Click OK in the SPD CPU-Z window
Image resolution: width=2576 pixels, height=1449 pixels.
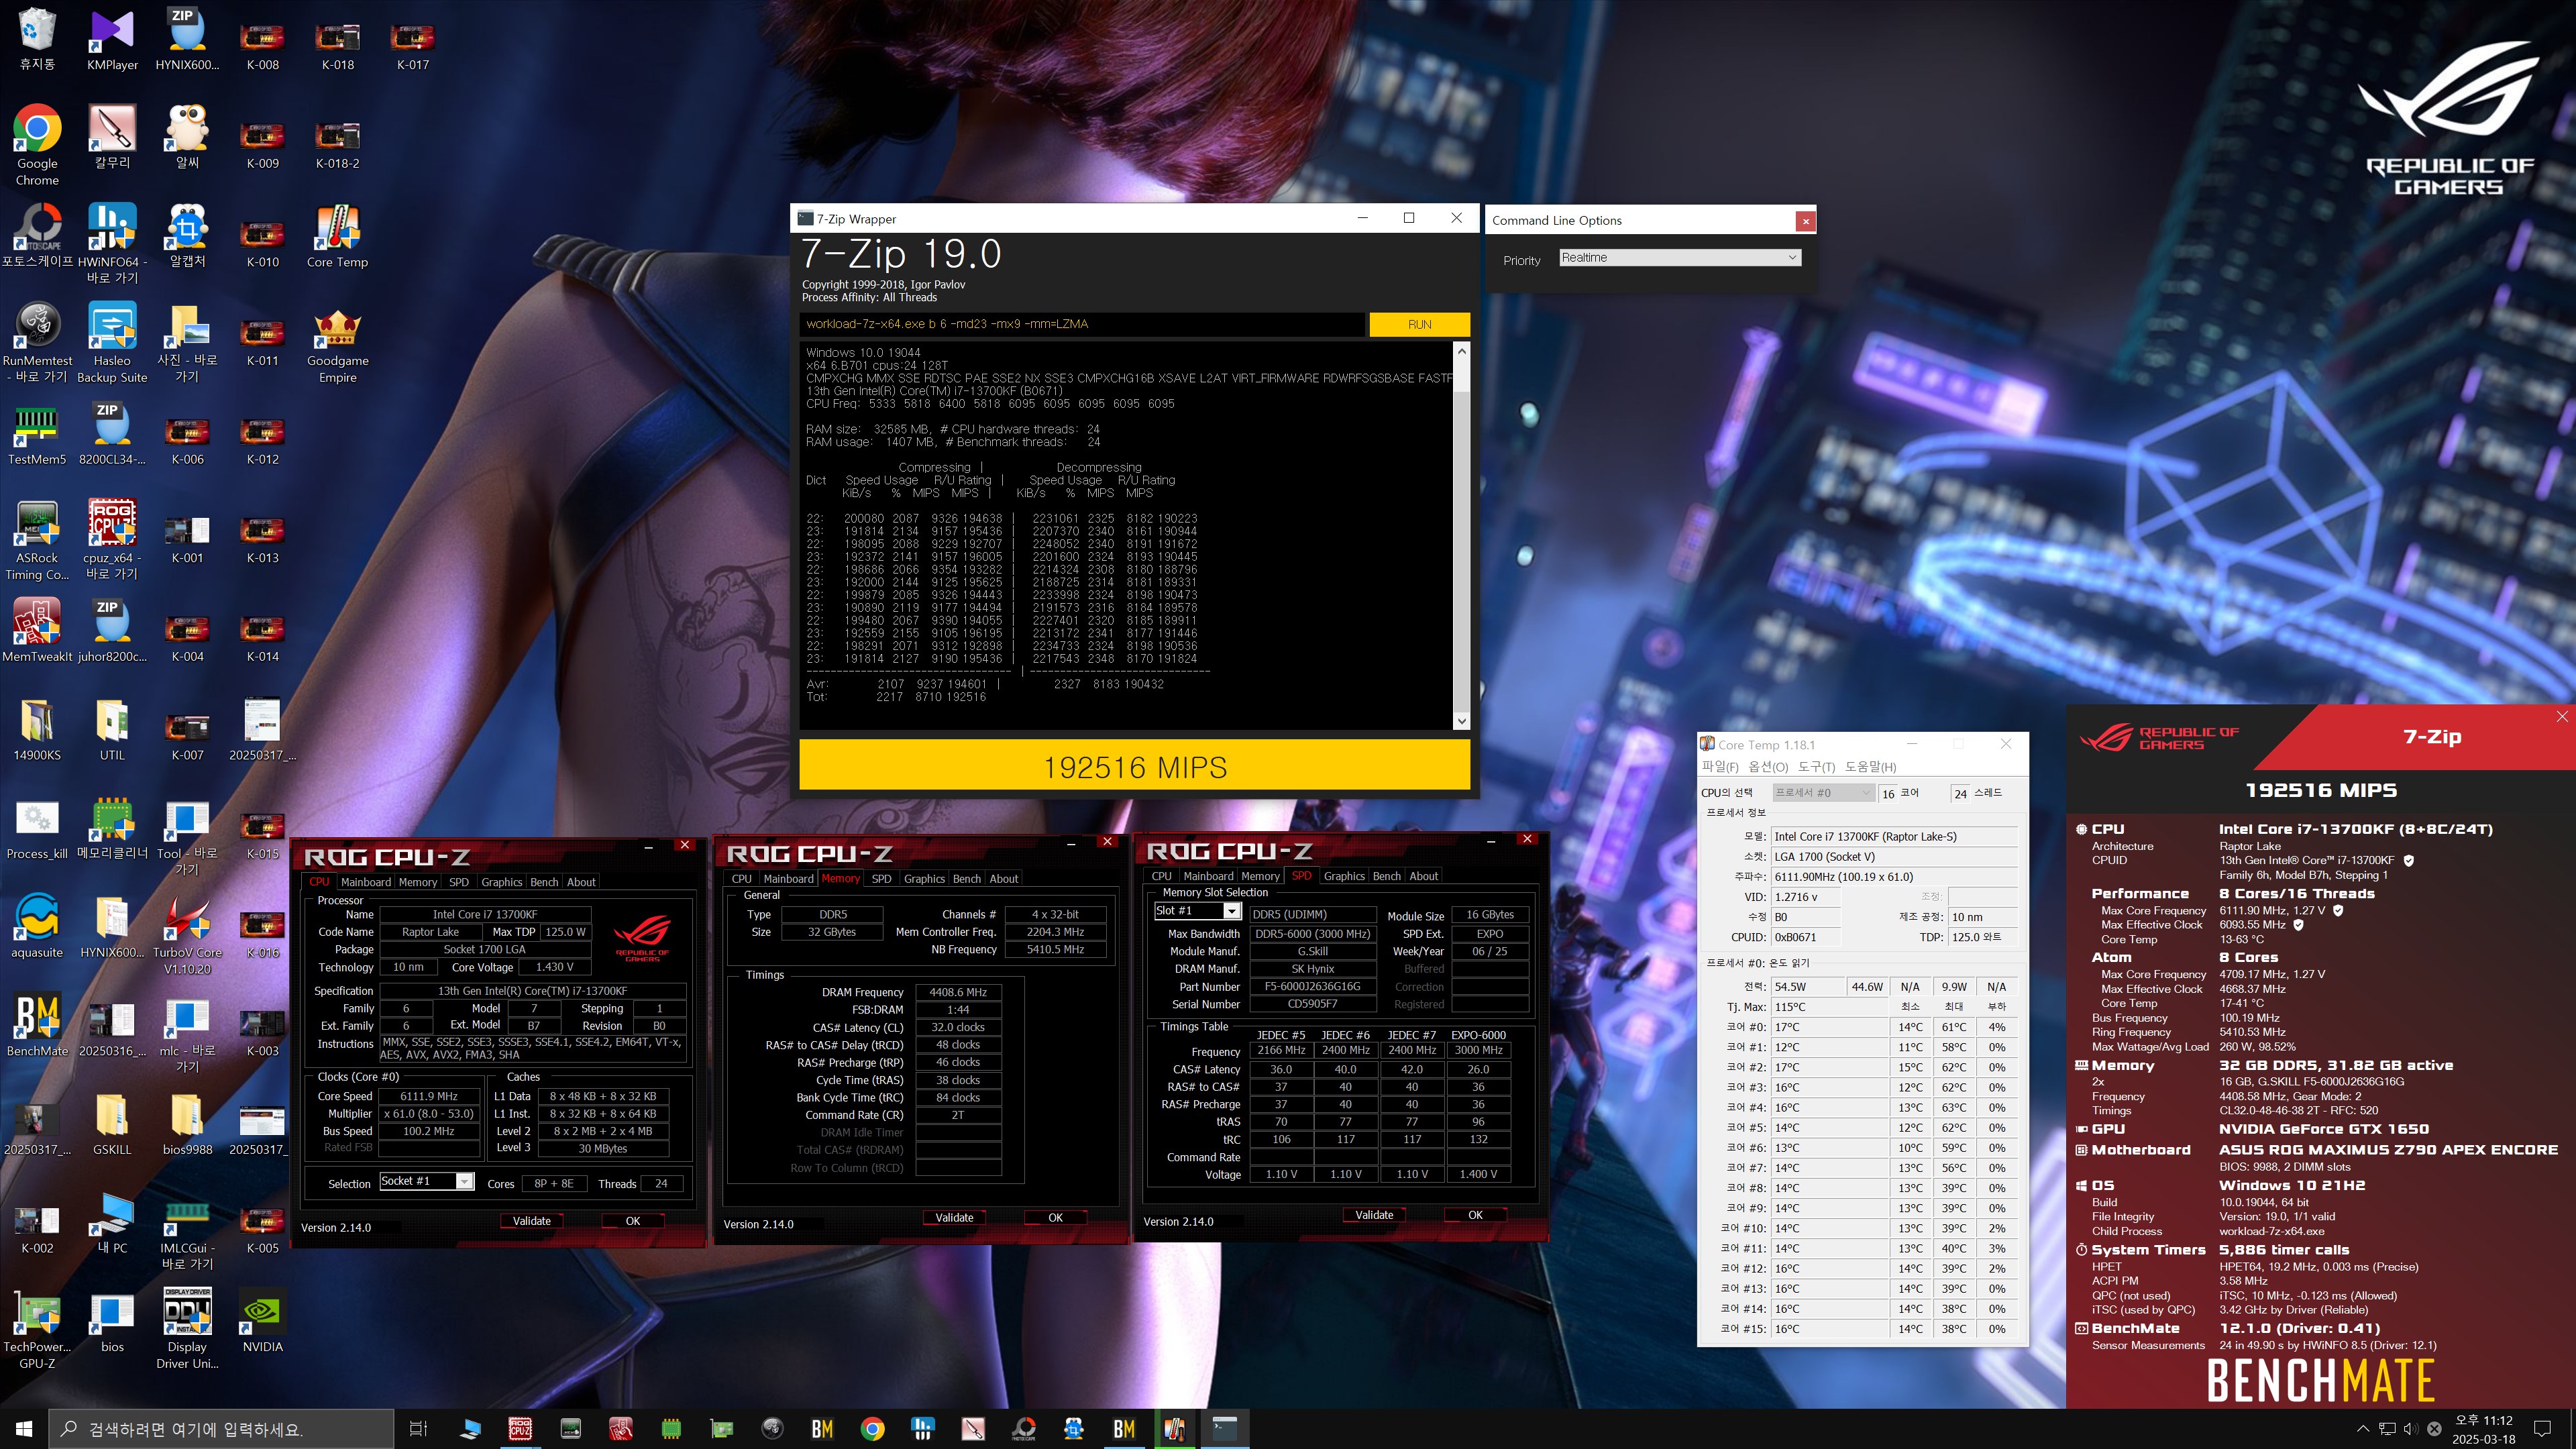[1475, 1215]
